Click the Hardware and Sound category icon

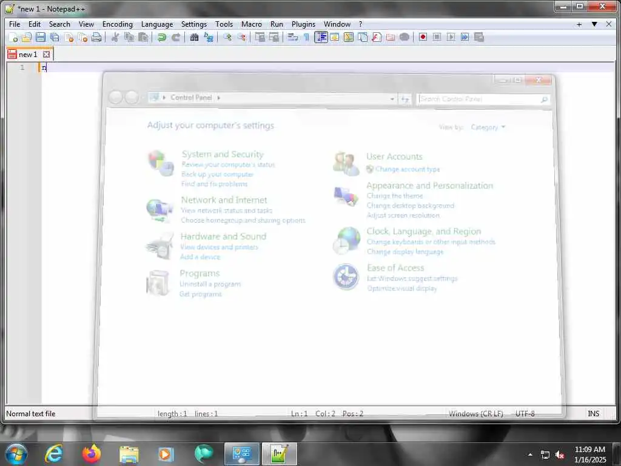159,246
